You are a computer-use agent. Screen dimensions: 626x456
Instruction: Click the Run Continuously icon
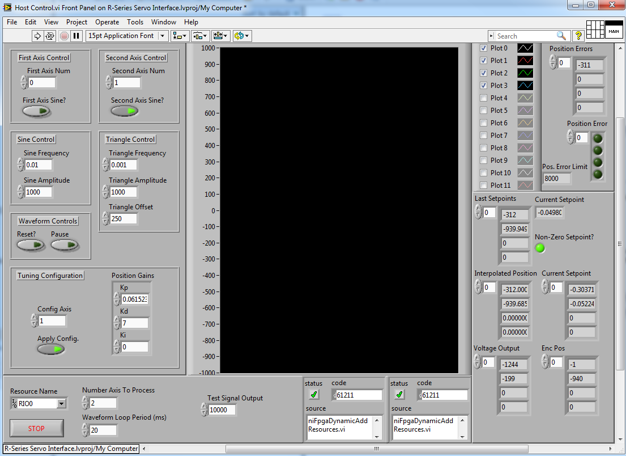click(x=50, y=36)
